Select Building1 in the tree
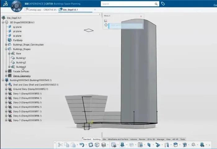The image size is (217, 149). click(x=21, y=58)
